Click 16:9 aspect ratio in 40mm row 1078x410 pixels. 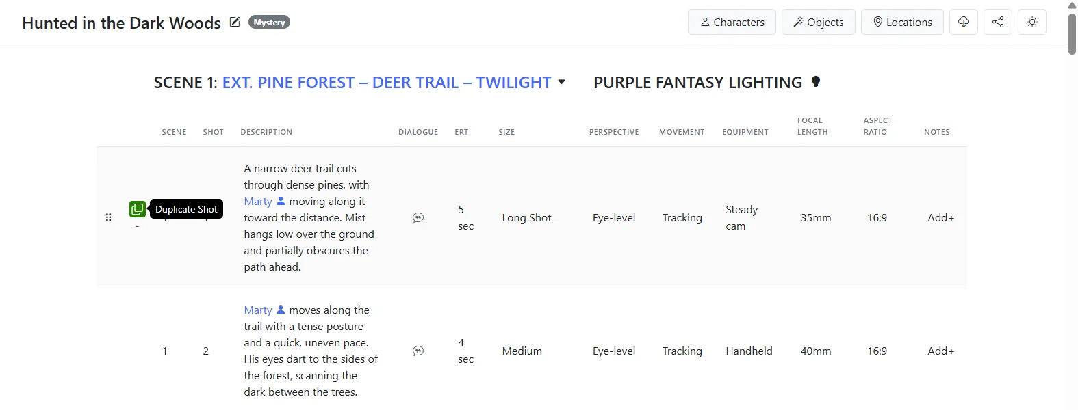click(x=877, y=351)
